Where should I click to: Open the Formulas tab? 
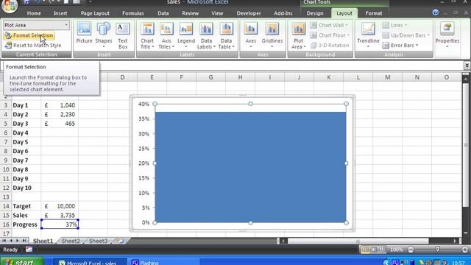[x=133, y=13]
